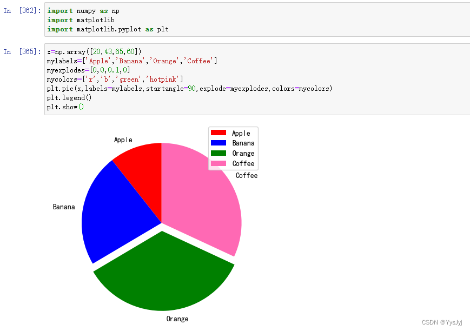Click the plt.legend() line
Image resolution: width=470 pixels, height=331 pixels.
[69, 98]
